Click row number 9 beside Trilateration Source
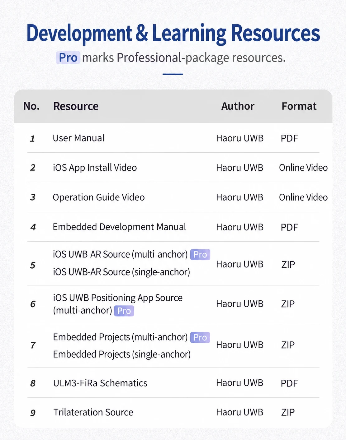346x440 pixels. [33, 413]
